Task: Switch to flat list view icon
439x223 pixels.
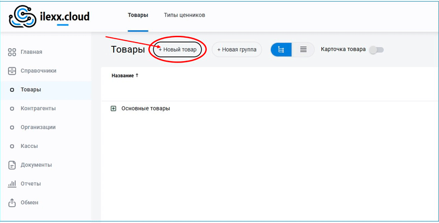Action: (303, 50)
